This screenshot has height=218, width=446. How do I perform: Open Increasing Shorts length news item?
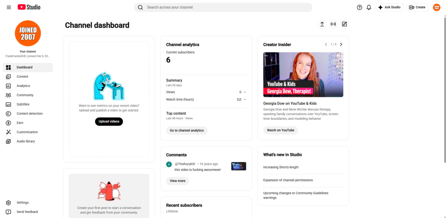281,167
